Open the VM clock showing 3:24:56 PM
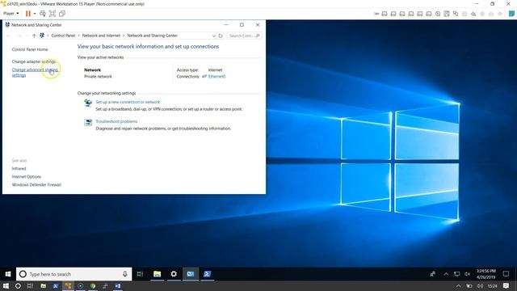 pos(485,274)
